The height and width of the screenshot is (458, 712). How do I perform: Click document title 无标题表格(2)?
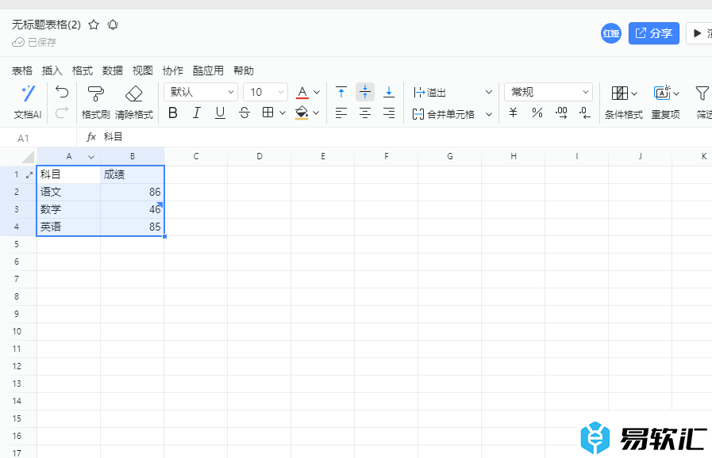point(46,25)
